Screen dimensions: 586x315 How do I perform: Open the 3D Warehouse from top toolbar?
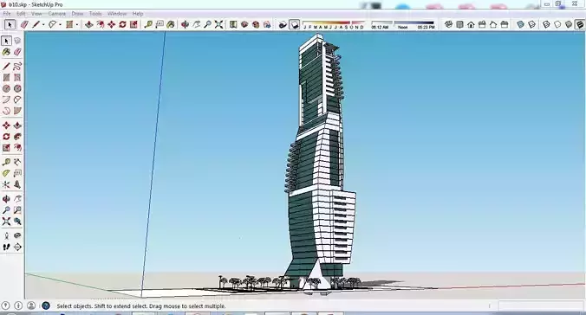tap(244, 24)
